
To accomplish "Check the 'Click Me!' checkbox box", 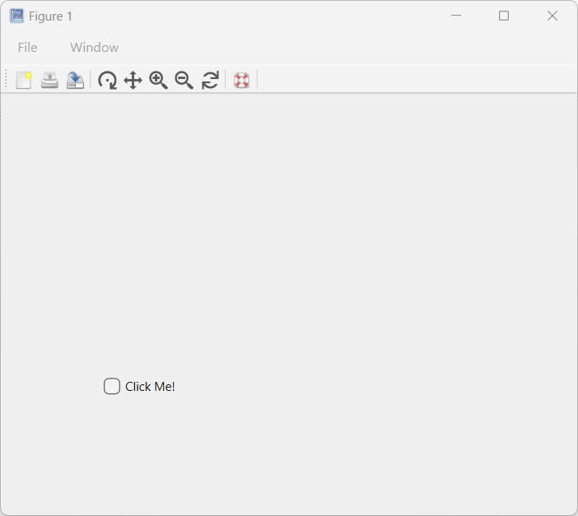I will click(x=112, y=386).
